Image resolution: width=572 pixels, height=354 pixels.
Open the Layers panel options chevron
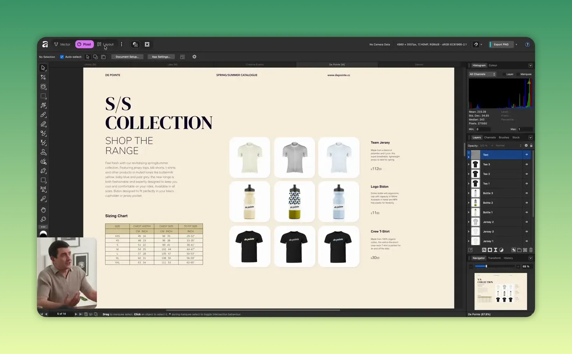[530, 137]
